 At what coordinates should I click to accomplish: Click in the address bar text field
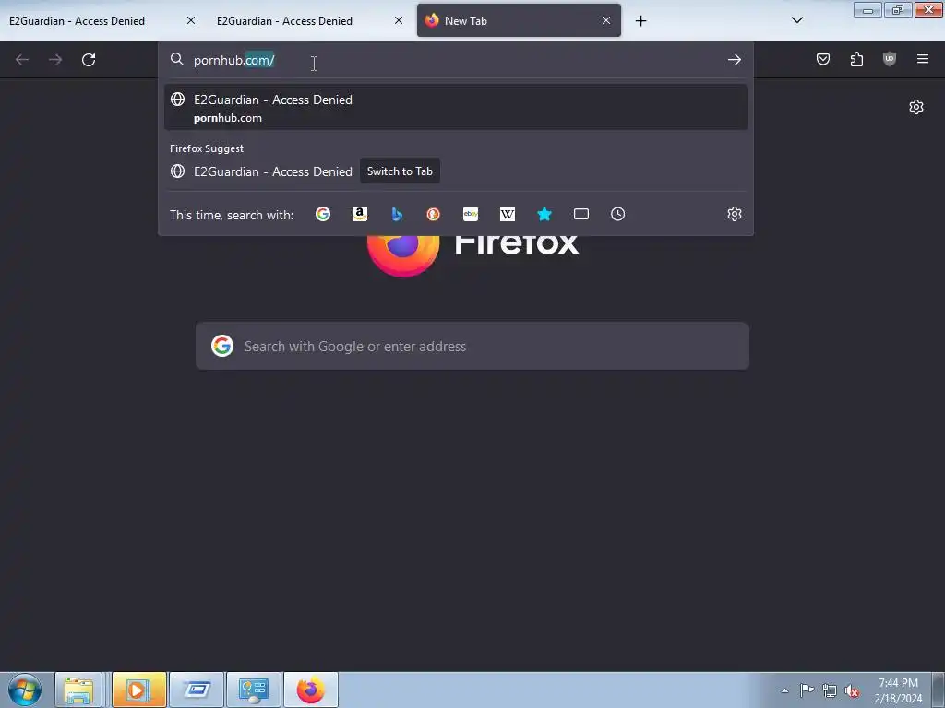tap(458, 60)
